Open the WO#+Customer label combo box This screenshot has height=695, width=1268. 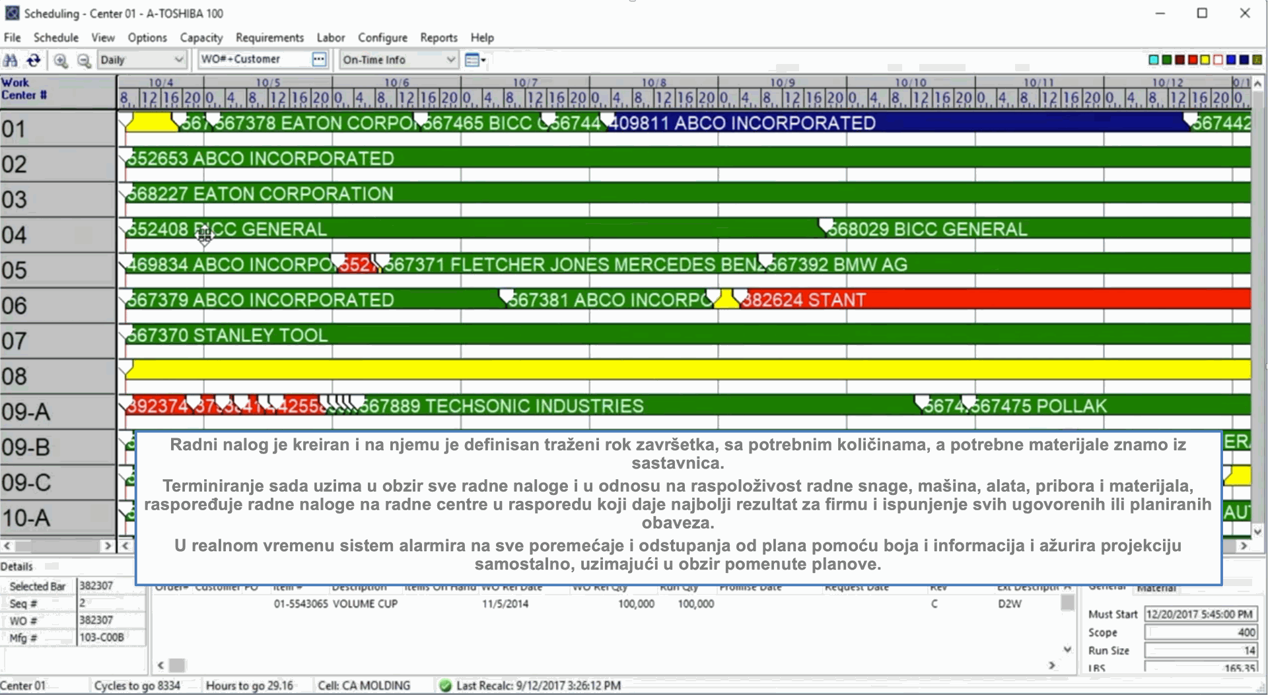tap(254, 59)
